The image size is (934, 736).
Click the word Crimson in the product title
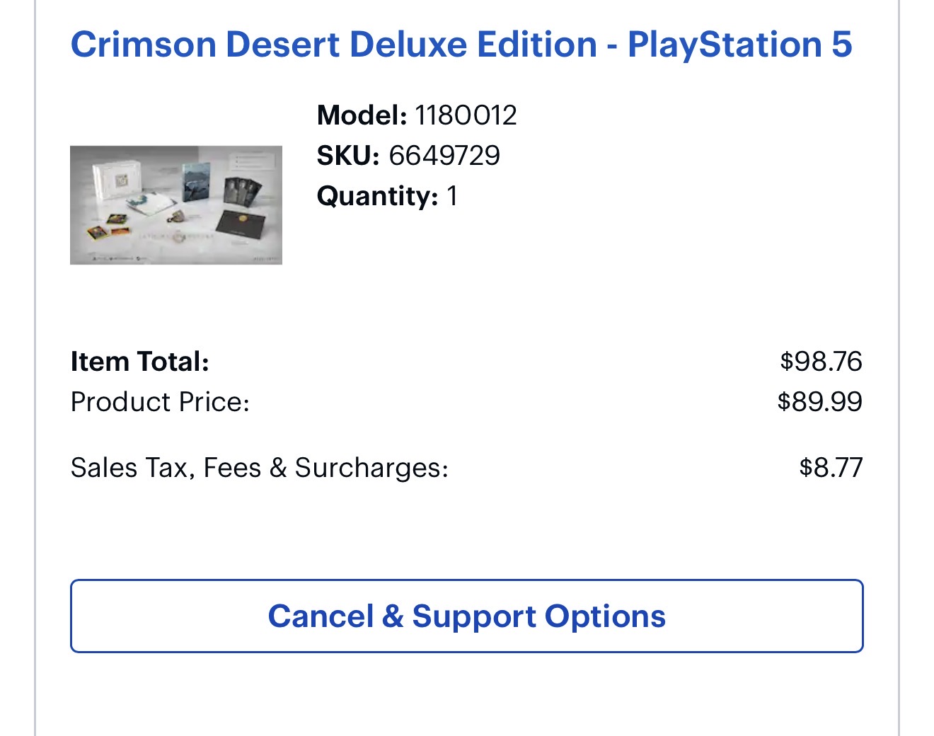(143, 45)
